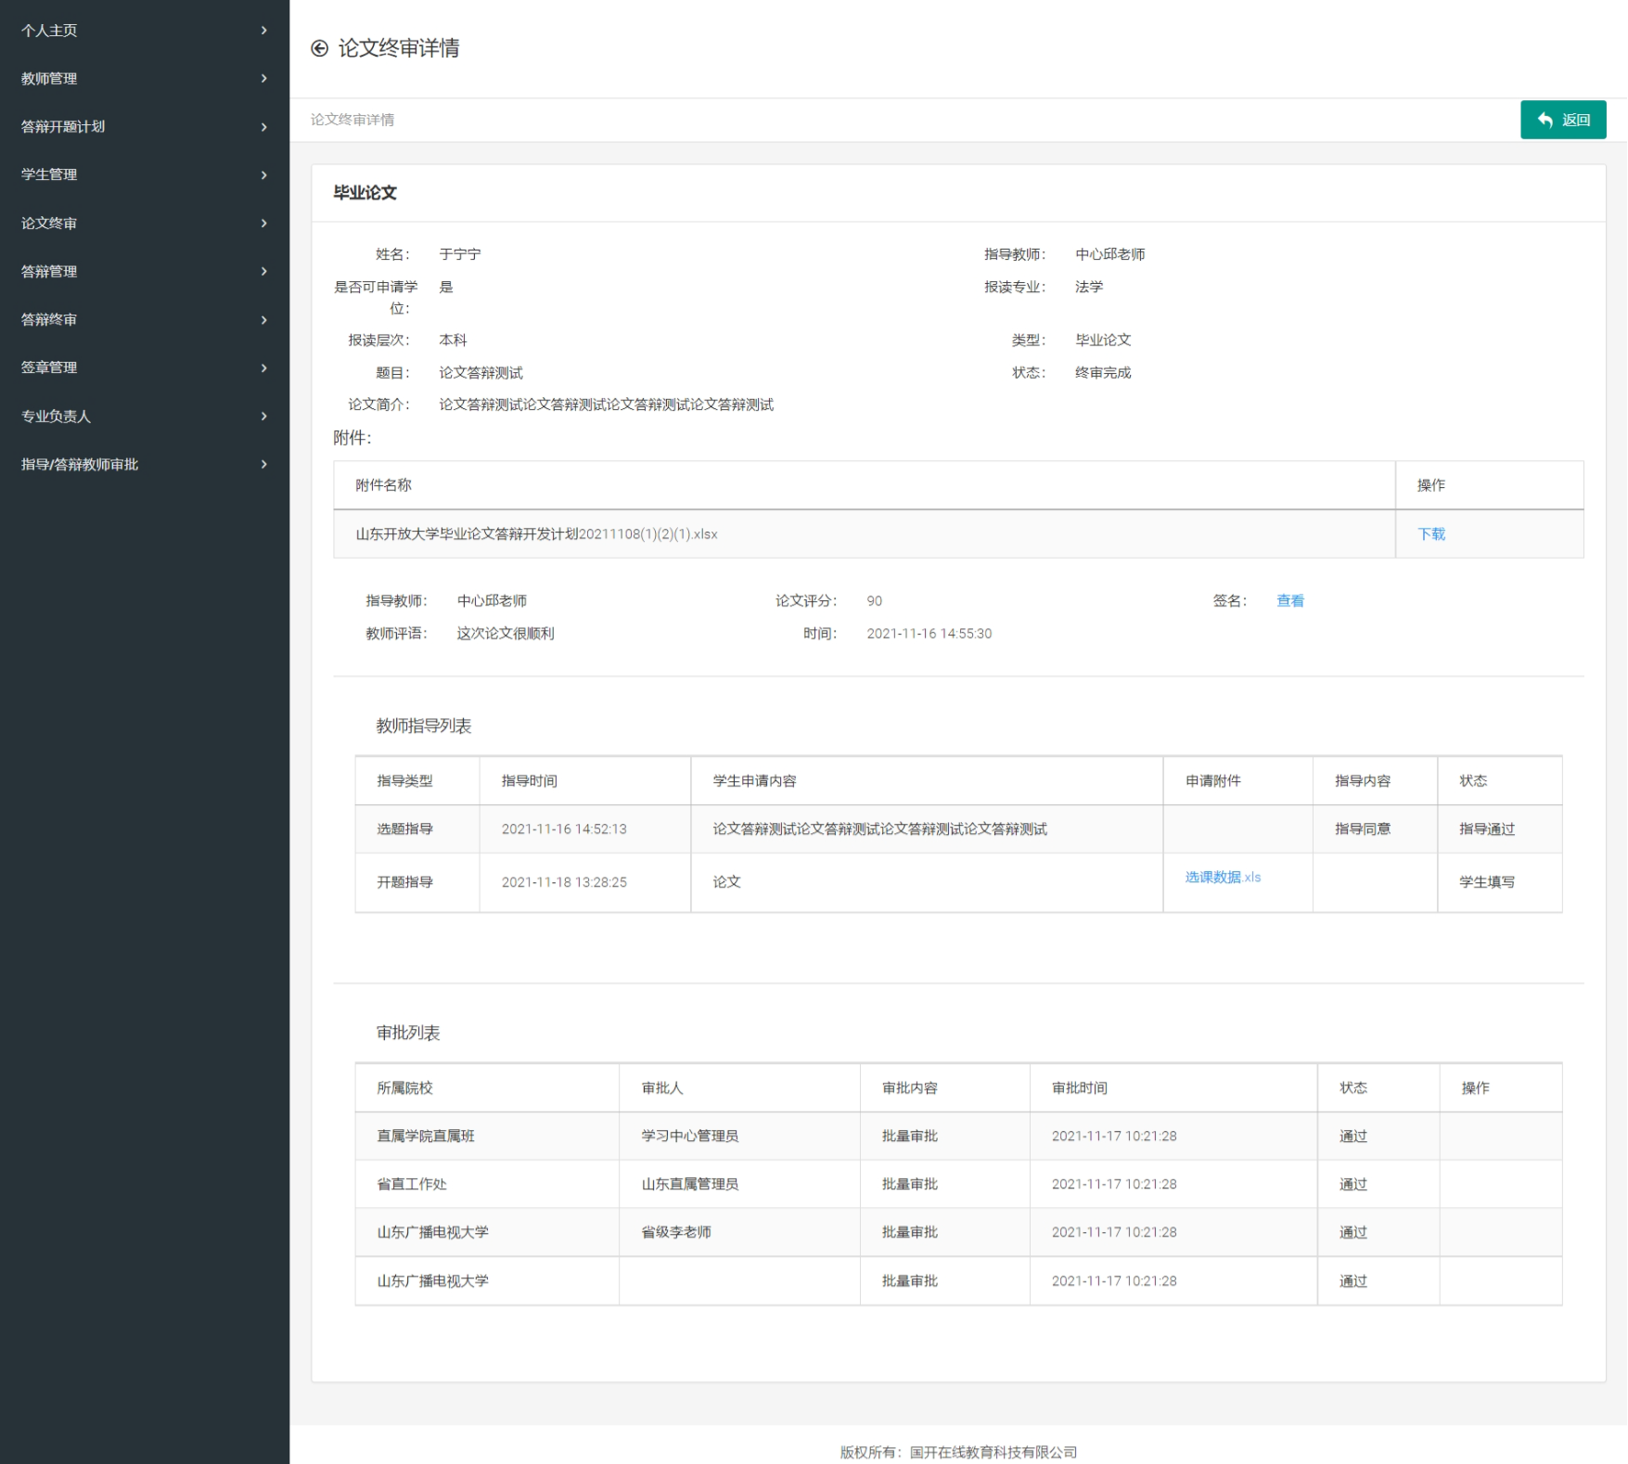Screen dimensions: 1628x1464
Task: Click the 教师指导列表 heading
Action: pyautogui.click(x=424, y=726)
